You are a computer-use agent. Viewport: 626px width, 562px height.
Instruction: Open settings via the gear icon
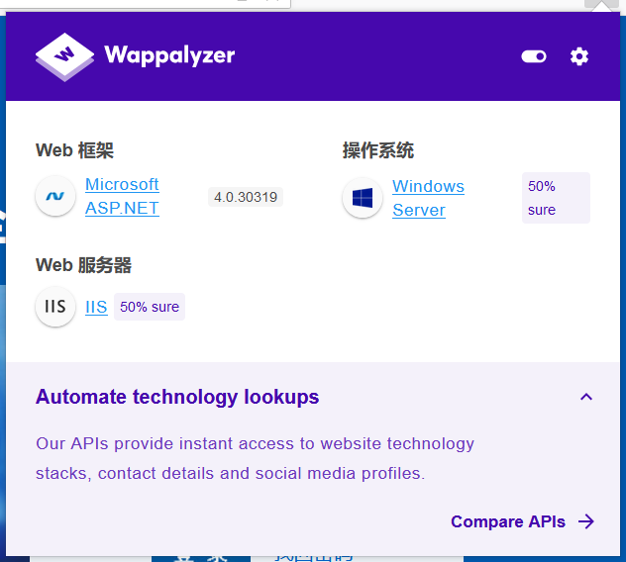578,56
